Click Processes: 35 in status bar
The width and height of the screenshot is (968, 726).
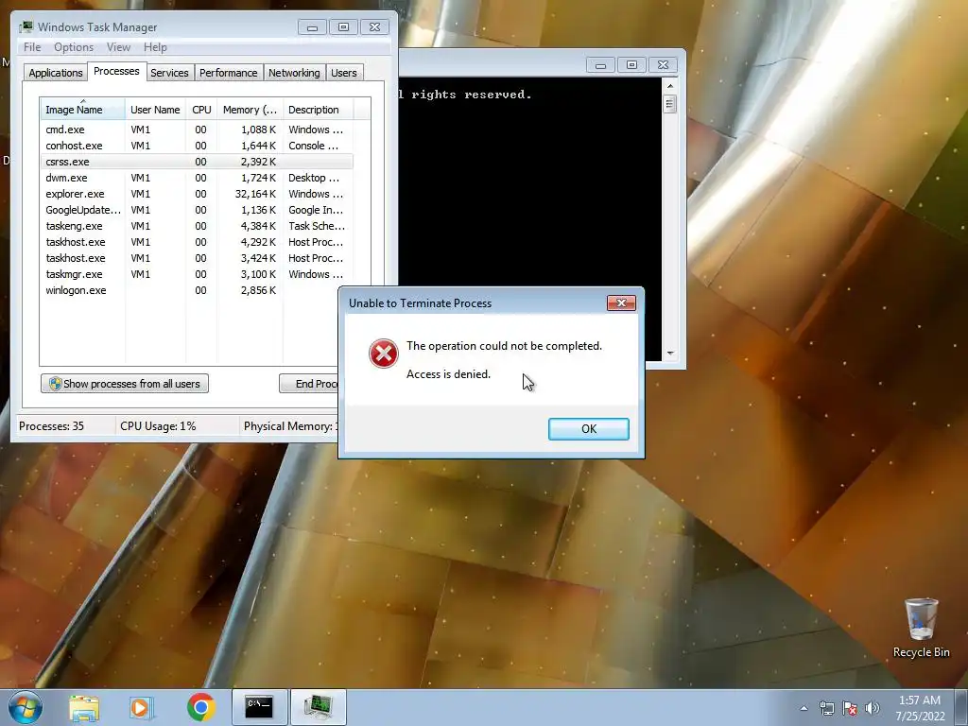51,426
